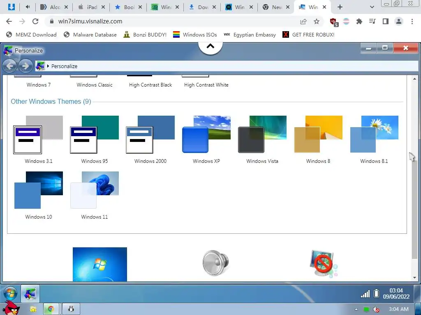Image resolution: width=421 pixels, height=315 pixels.
Task: Switch to the New tab page
Action: coord(276,7)
